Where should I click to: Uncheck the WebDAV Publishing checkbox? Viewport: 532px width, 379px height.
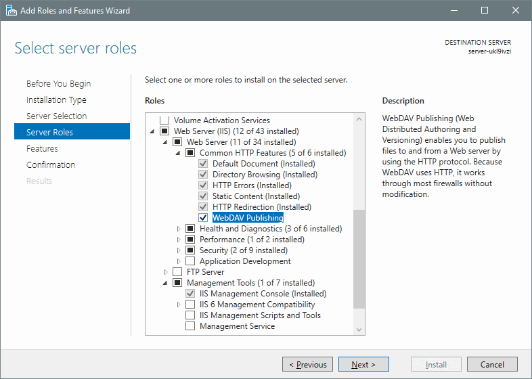(x=203, y=218)
